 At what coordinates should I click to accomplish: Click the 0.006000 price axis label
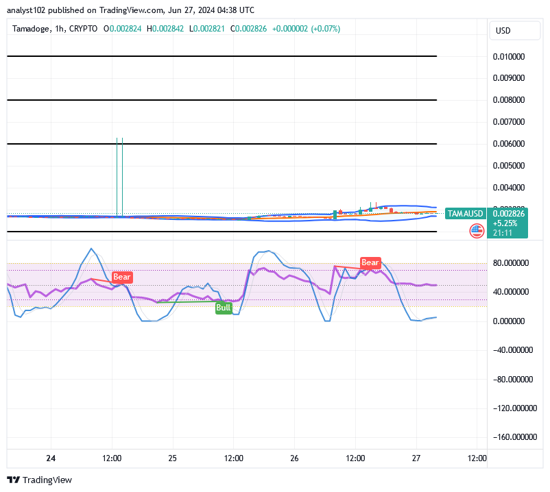(x=509, y=144)
